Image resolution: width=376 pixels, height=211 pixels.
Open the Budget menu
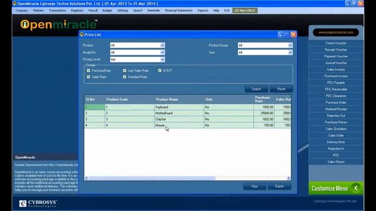pyautogui.click(x=107, y=11)
